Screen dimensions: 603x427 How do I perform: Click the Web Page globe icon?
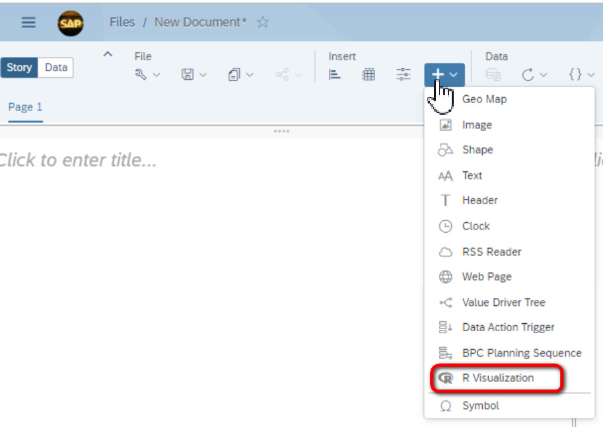(445, 277)
